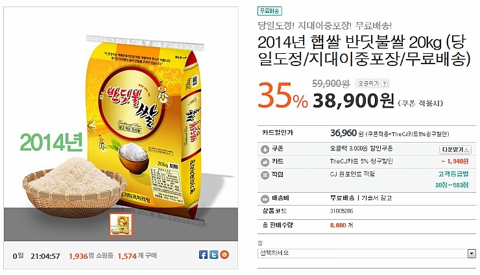Click the 배송비 won-symbol icon

pyautogui.click(x=265, y=199)
